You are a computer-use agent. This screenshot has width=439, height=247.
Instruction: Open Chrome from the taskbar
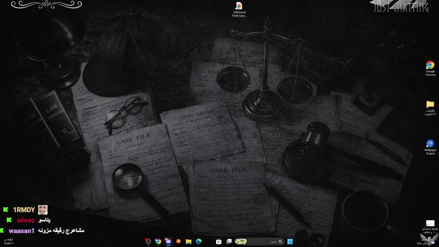(158, 242)
